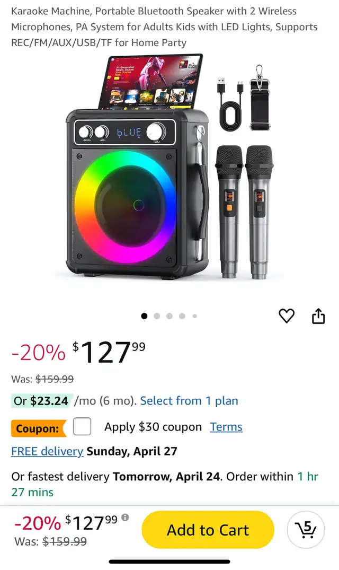Check the $30 coupon checkbox
Viewport: 339px width, 570px height.
(82, 426)
